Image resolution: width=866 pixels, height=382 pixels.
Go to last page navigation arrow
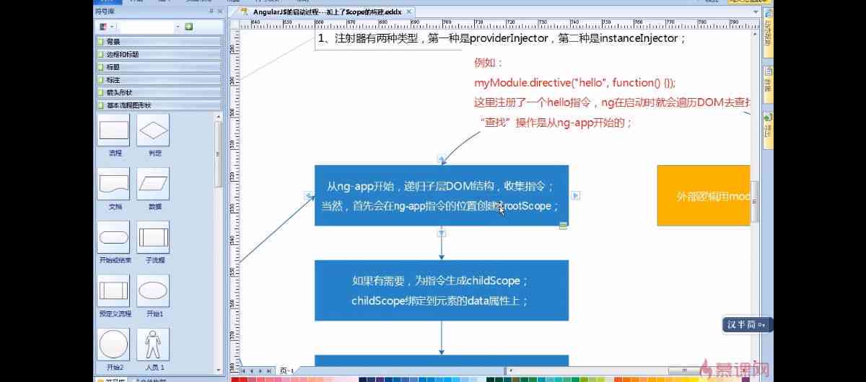point(268,370)
